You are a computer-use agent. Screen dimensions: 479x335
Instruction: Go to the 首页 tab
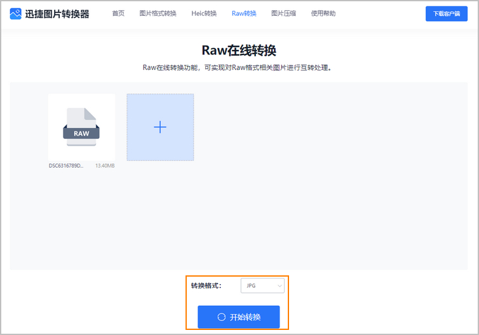coord(118,13)
